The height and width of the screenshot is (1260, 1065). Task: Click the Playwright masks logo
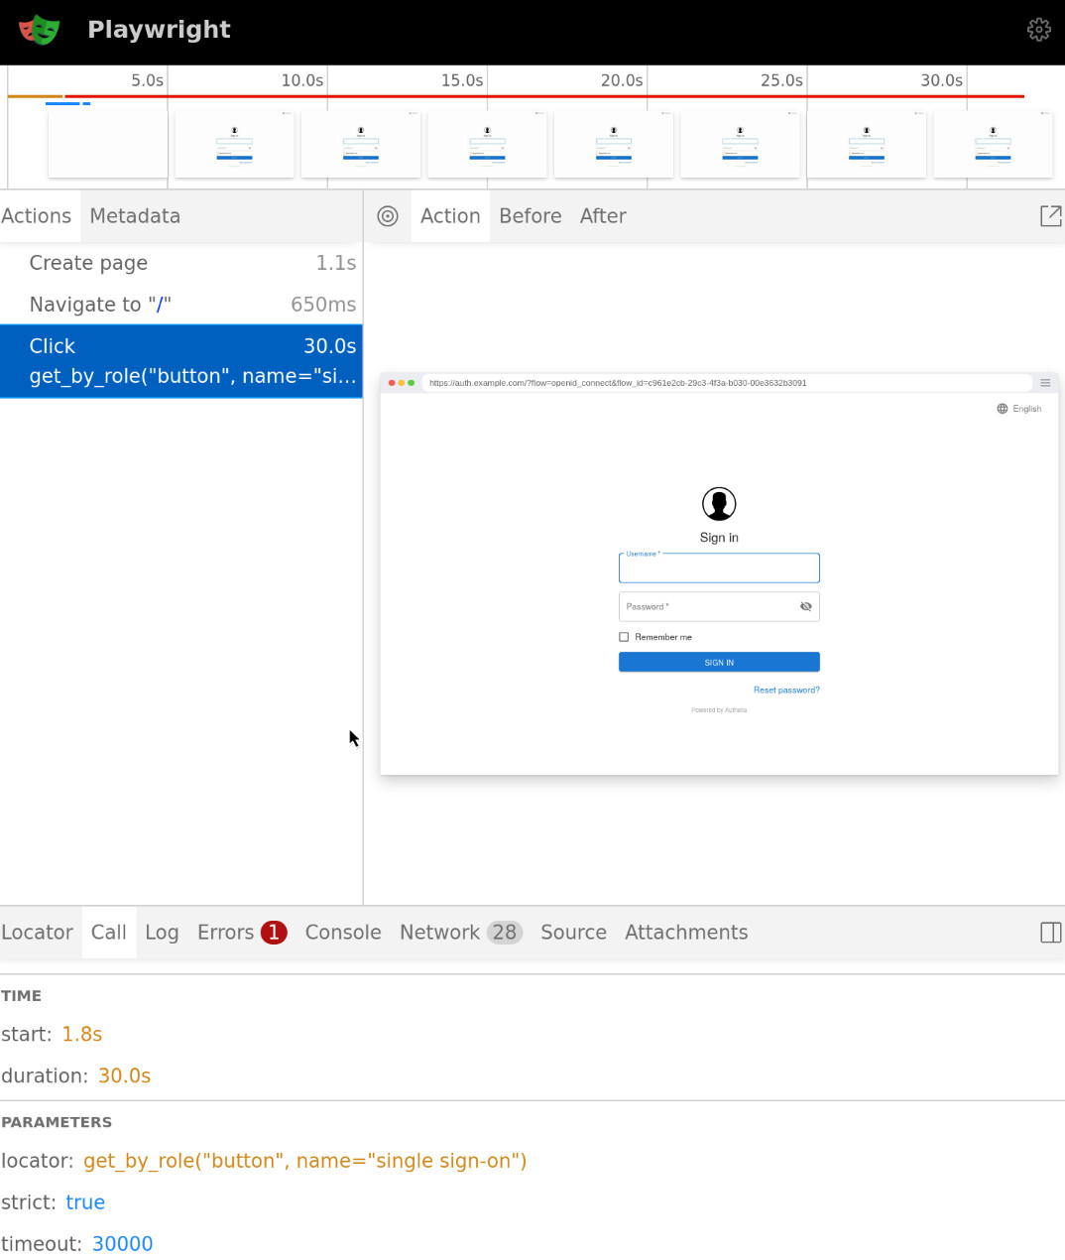40,30
